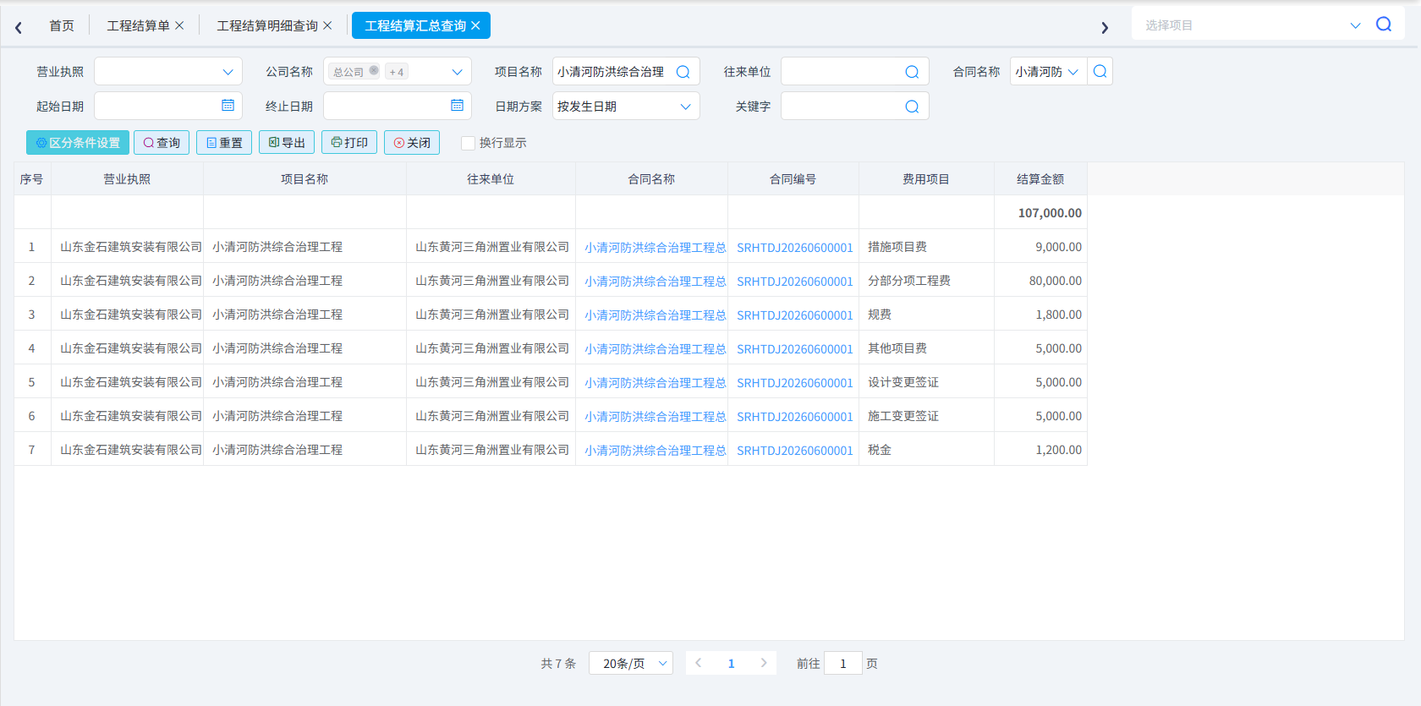
Task: Switch to the 首页 tab
Action: (x=62, y=26)
